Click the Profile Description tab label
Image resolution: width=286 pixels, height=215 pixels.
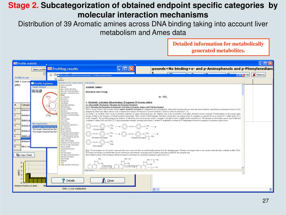point(90,83)
